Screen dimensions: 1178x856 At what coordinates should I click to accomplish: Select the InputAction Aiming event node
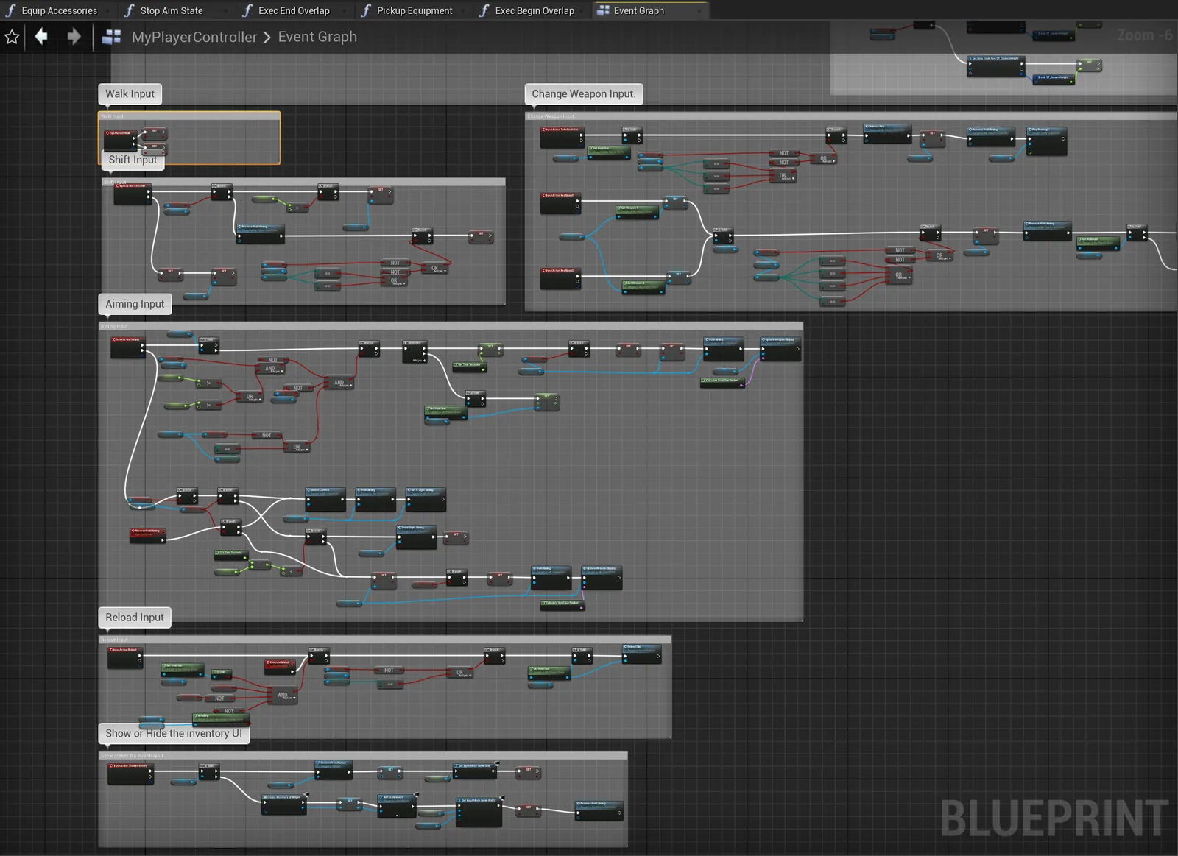pos(128,347)
